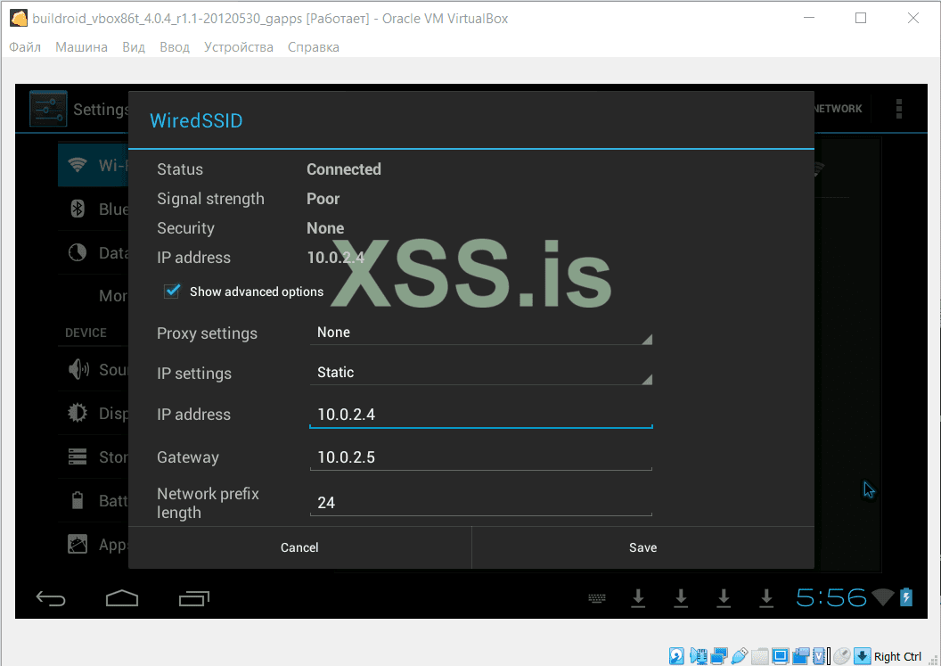
Task: Open the Файл menu
Action: coord(25,47)
